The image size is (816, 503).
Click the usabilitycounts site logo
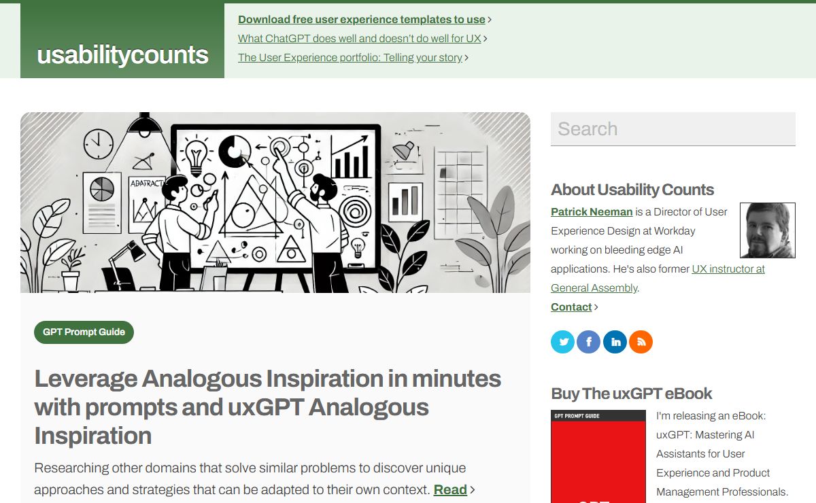pyautogui.click(x=122, y=54)
